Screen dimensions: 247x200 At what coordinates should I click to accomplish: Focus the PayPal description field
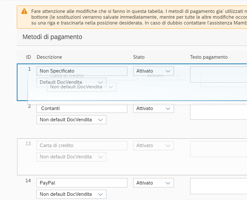[x=82, y=183]
